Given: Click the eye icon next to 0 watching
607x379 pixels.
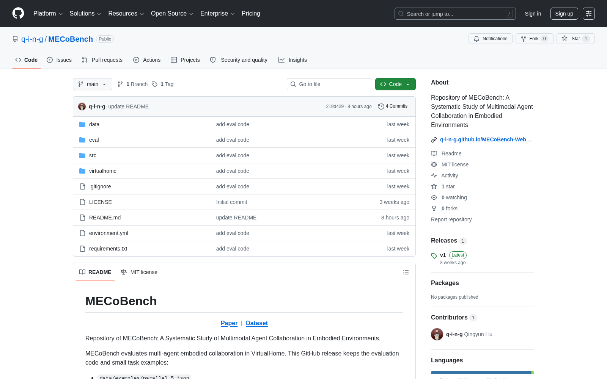Looking at the screenshot, I should [x=434, y=197].
